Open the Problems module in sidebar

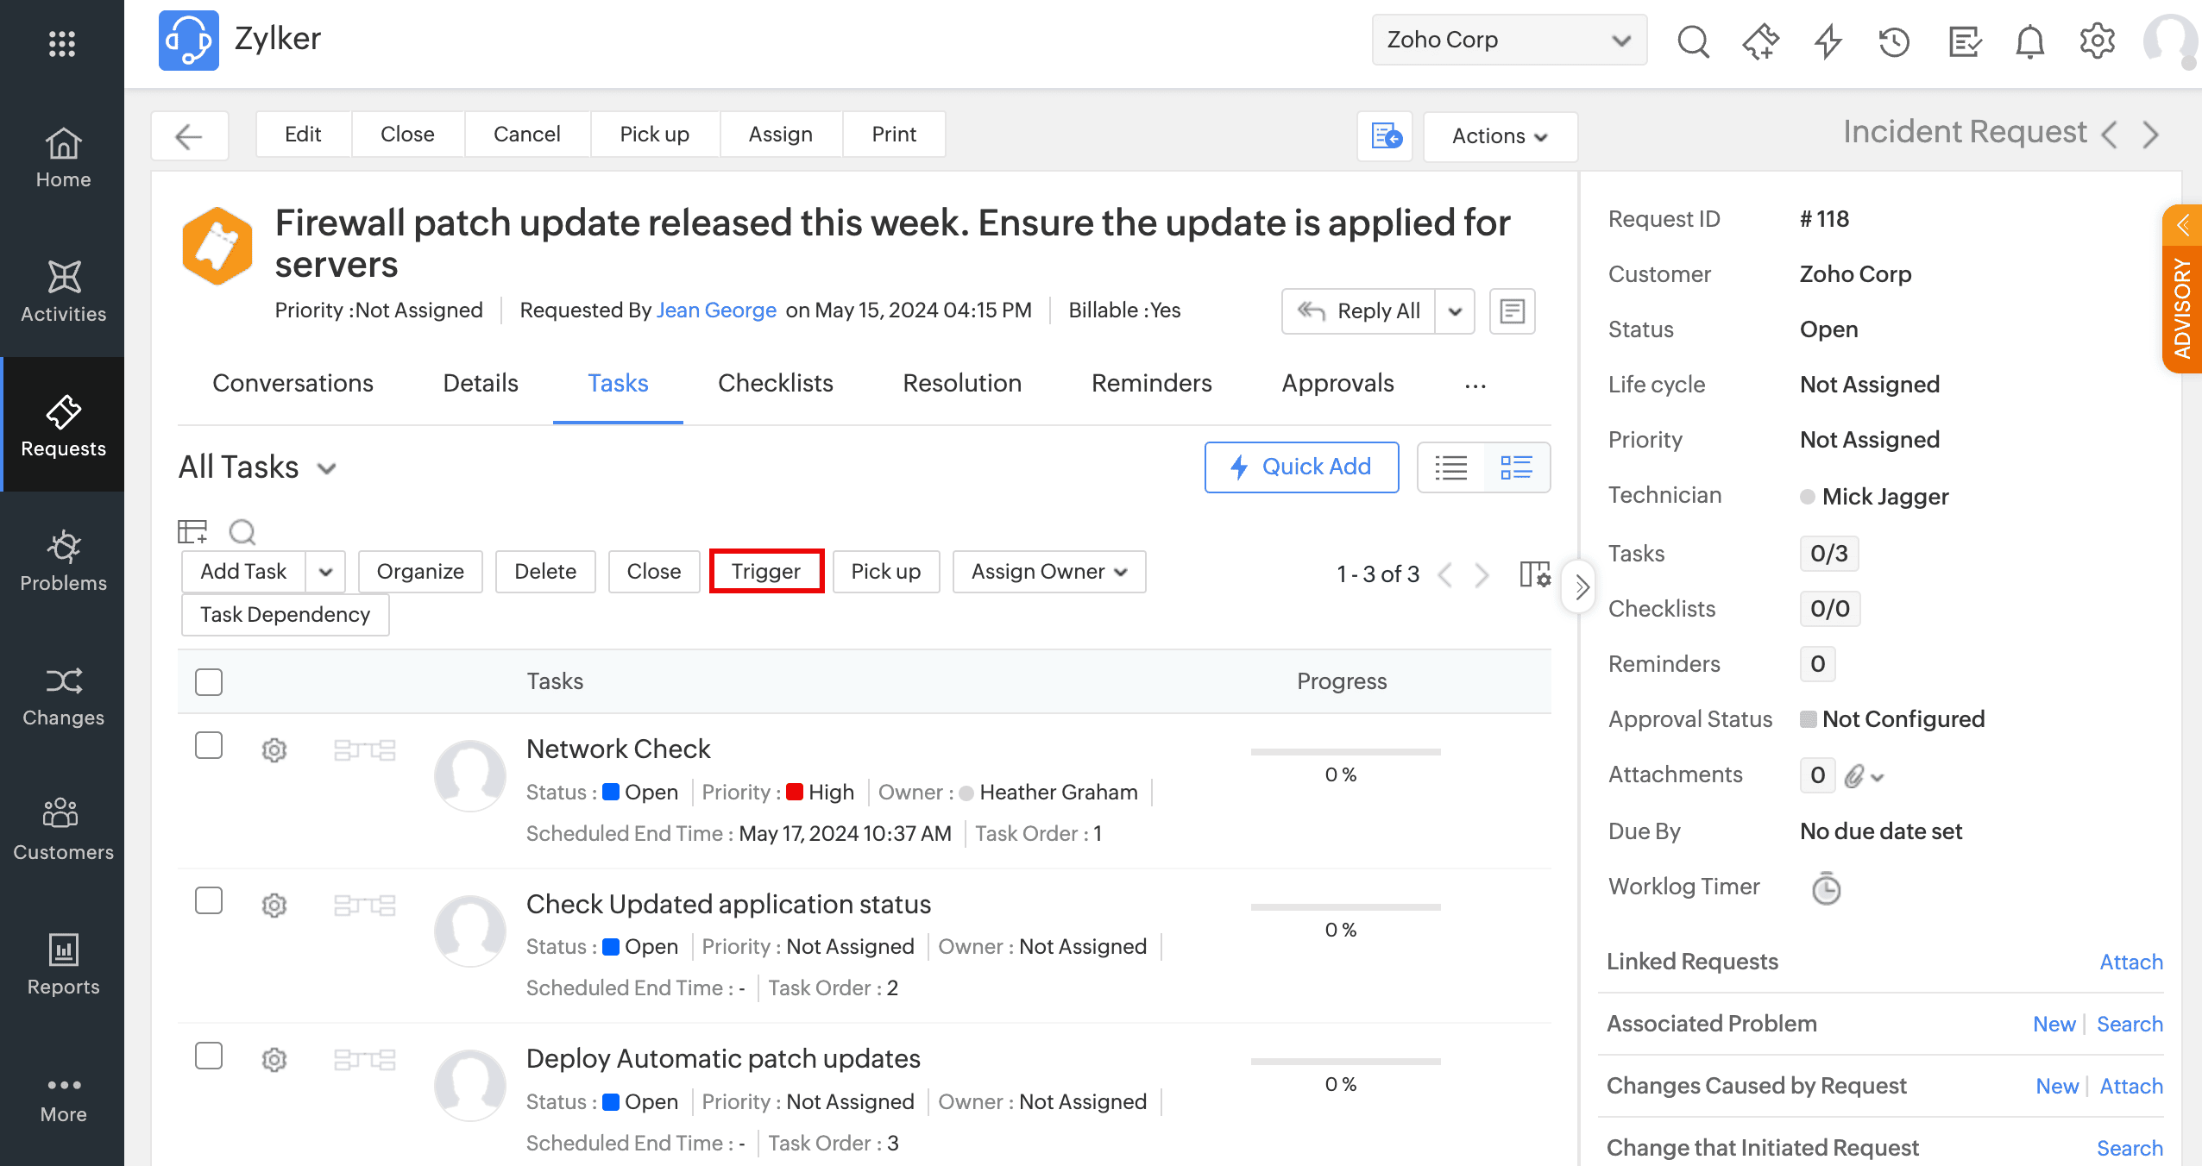pos(63,561)
